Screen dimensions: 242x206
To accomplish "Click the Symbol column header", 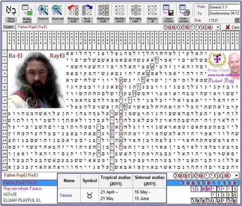I will [x=90, y=181].
